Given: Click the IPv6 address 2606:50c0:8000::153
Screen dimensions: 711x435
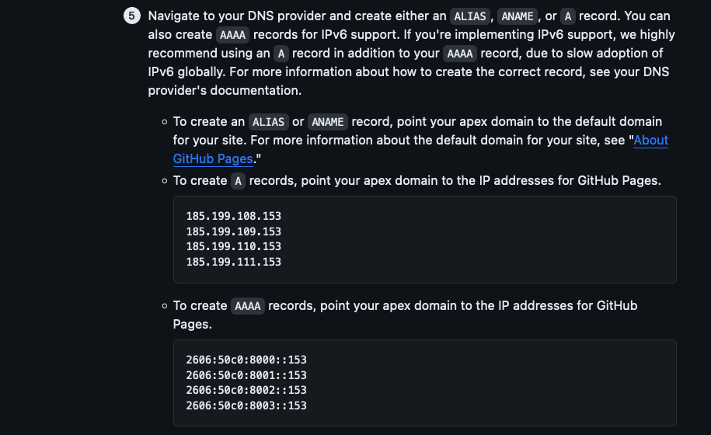Looking at the screenshot, I should point(246,360).
